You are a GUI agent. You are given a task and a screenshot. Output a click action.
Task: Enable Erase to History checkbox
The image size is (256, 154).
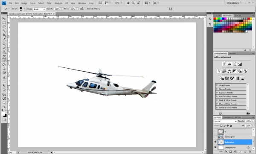point(86,9)
